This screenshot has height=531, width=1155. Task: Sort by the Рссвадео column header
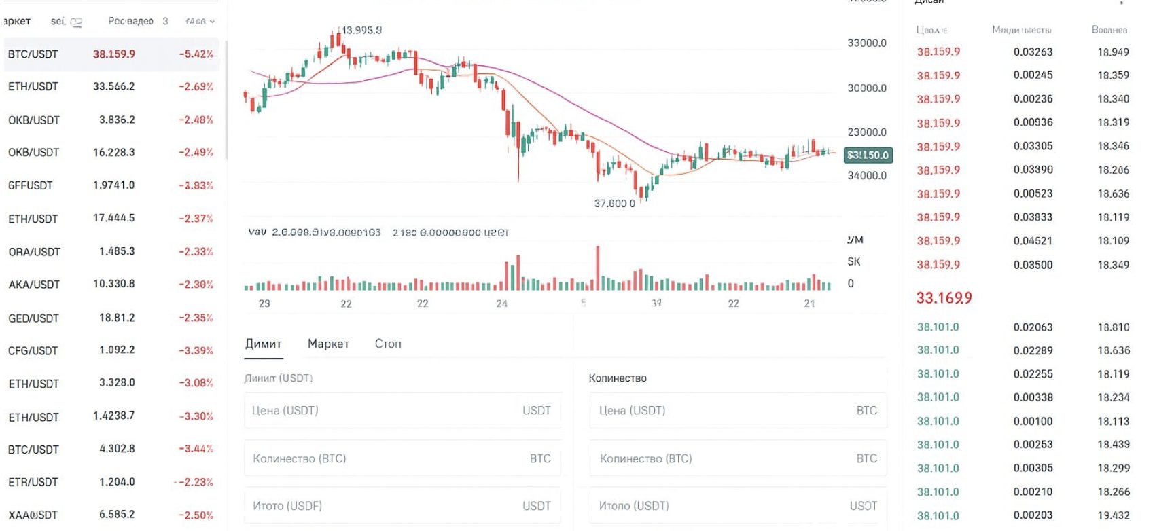tap(130, 22)
